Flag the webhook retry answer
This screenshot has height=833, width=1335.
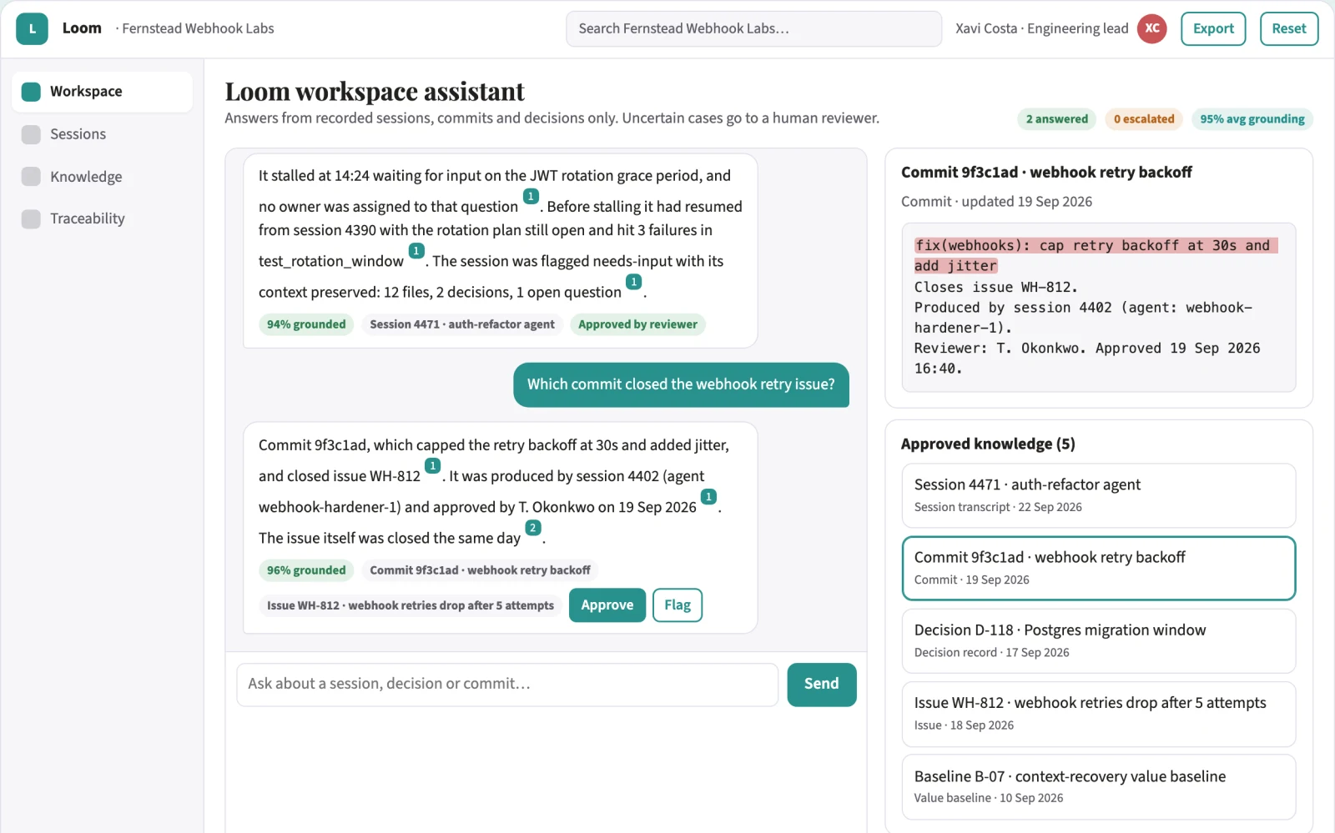pos(677,605)
